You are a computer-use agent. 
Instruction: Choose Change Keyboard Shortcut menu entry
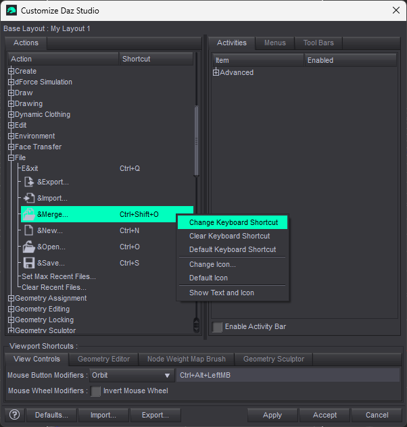click(x=233, y=222)
